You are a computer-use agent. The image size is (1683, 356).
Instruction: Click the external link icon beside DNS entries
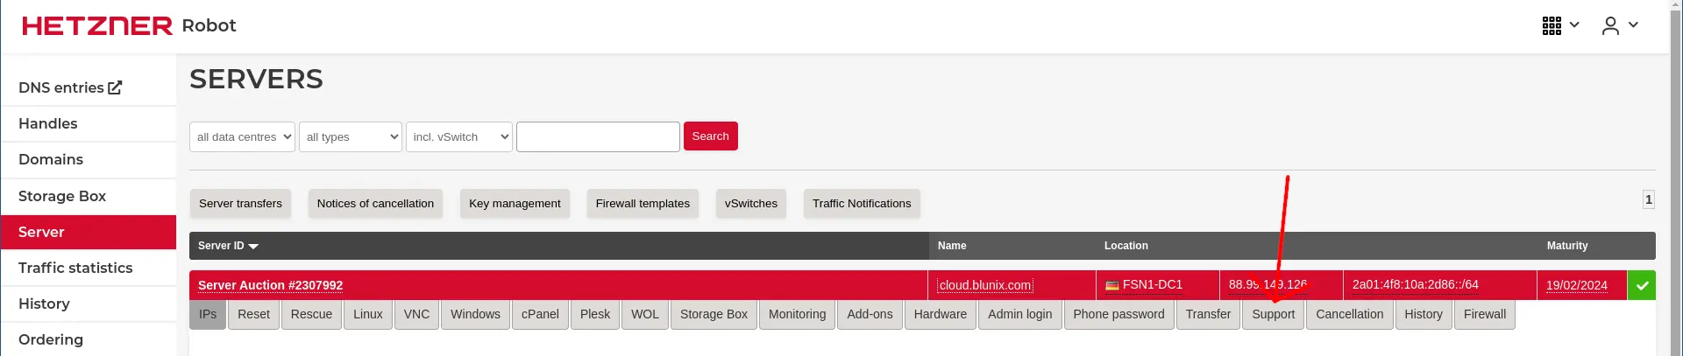coord(115,87)
